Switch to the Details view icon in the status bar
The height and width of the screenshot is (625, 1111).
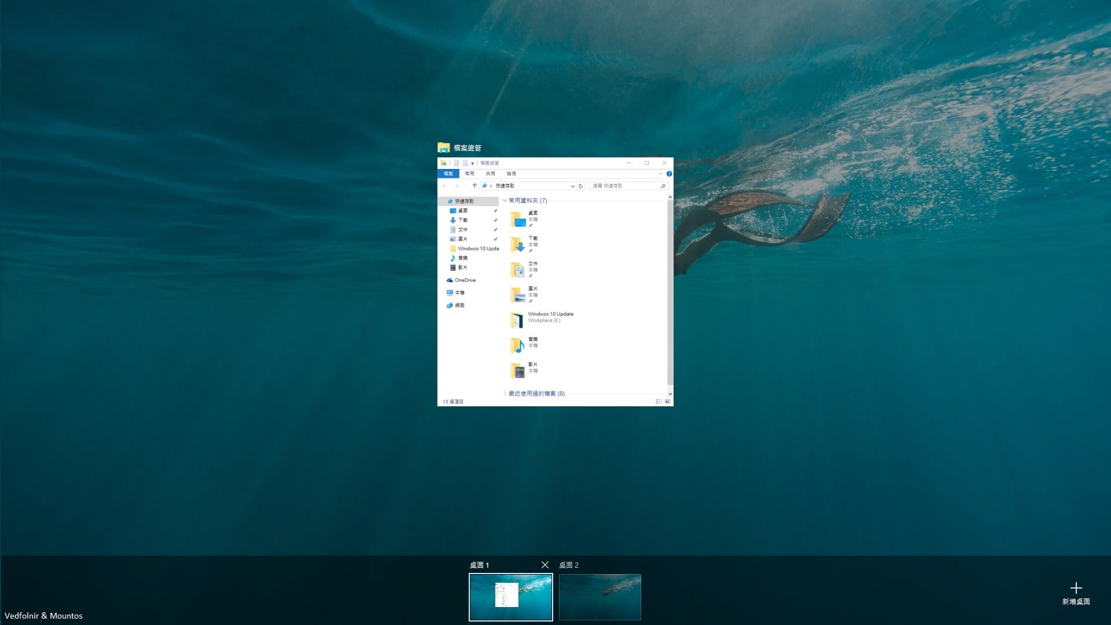pyautogui.click(x=658, y=402)
